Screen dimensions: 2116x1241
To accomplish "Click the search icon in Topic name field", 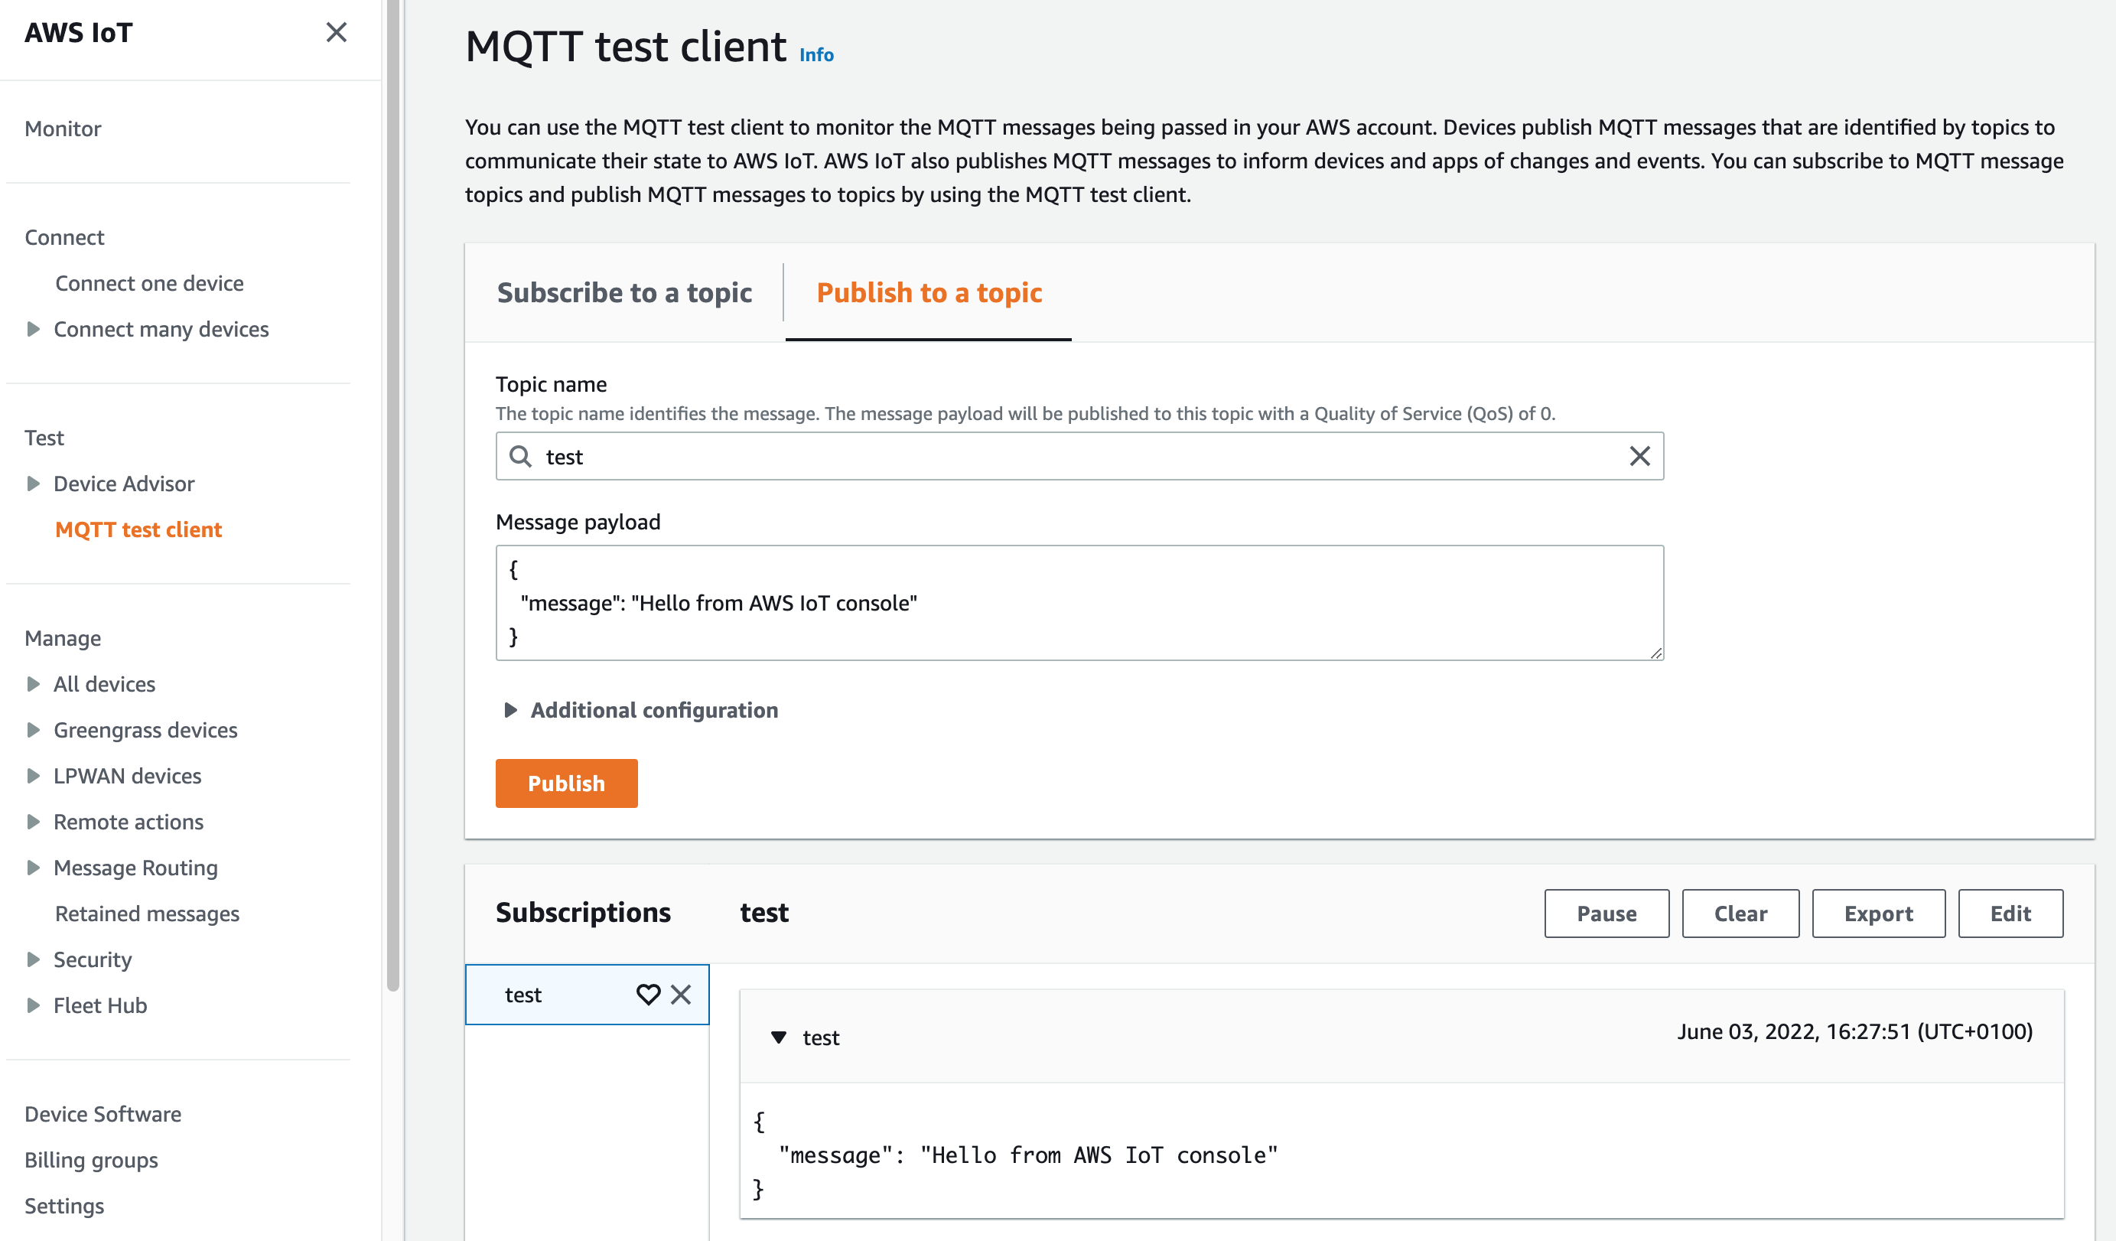I will pyautogui.click(x=521, y=456).
